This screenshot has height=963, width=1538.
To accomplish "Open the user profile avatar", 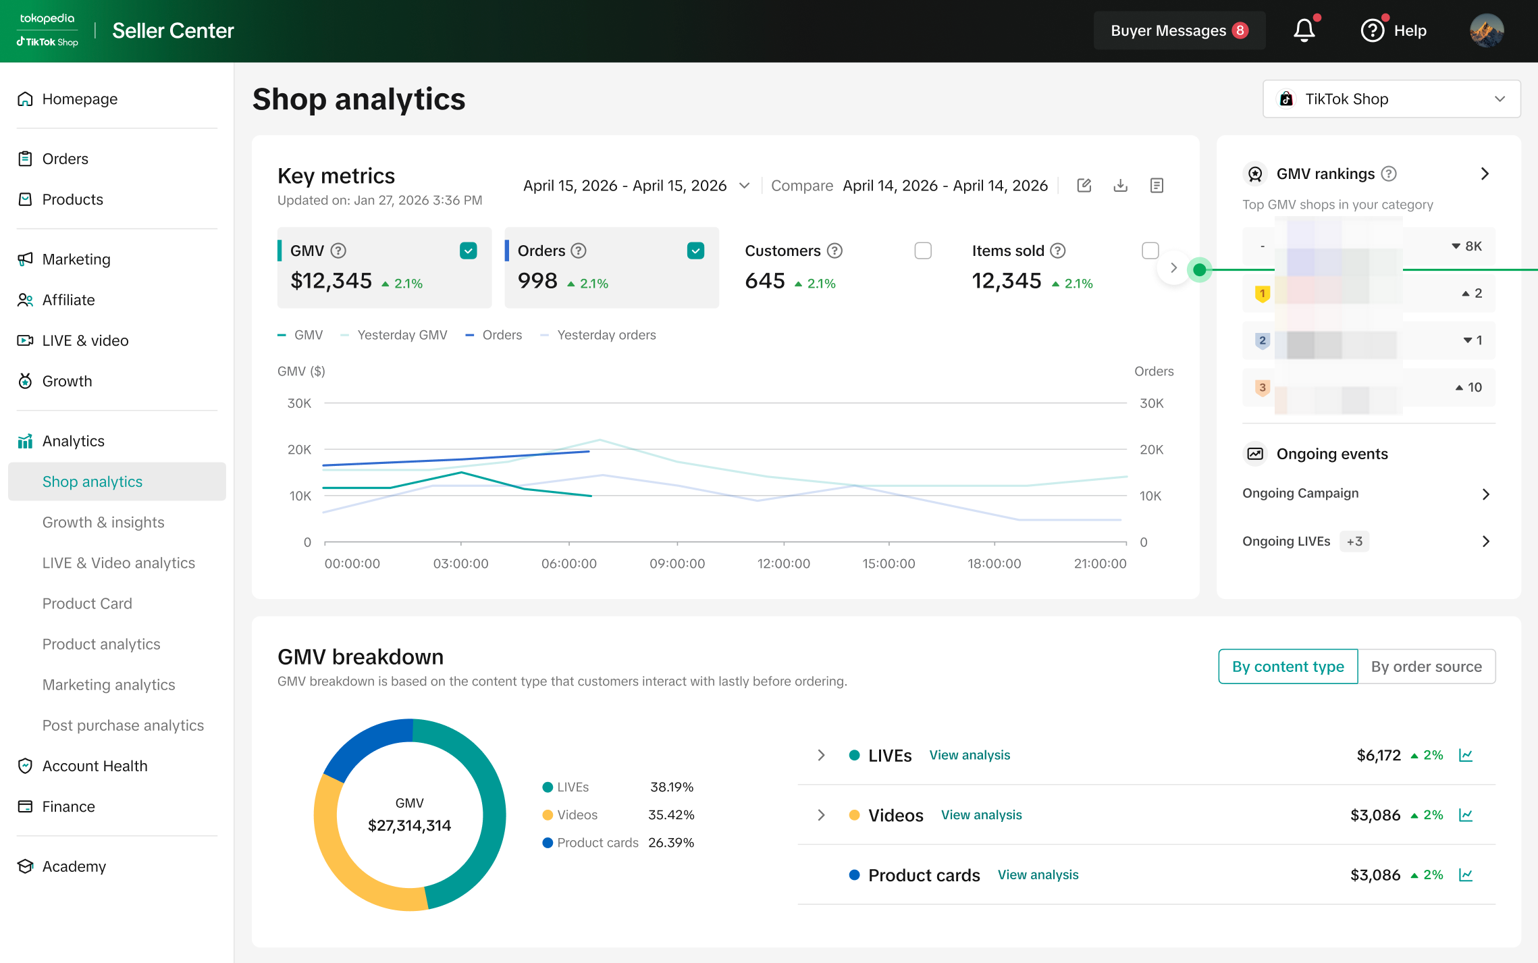I will pos(1486,30).
